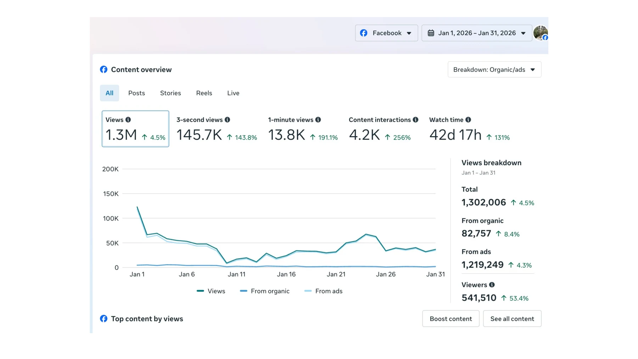
Task: Click the Views breakdown heading
Action: pos(491,163)
